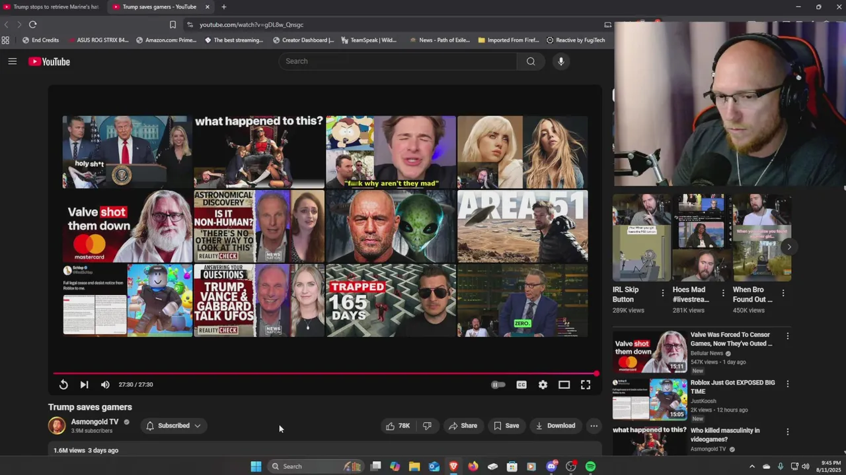Open options for 'Who killed masculinity' video
The image size is (846, 475).
(x=787, y=431)
